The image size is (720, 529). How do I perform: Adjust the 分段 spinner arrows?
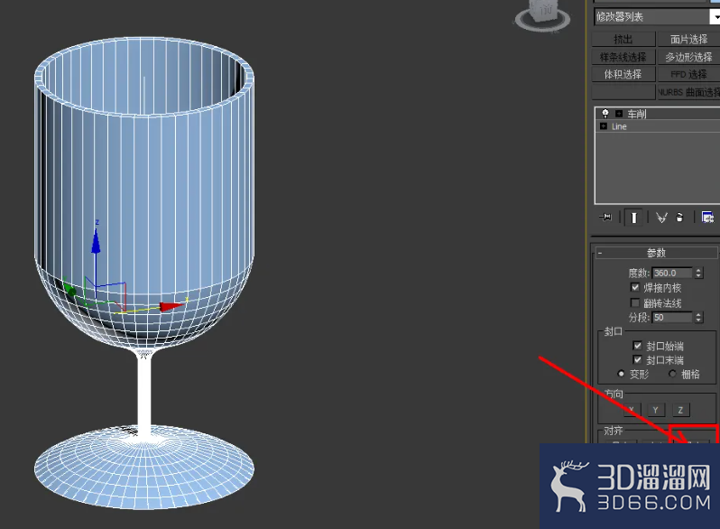698,318
